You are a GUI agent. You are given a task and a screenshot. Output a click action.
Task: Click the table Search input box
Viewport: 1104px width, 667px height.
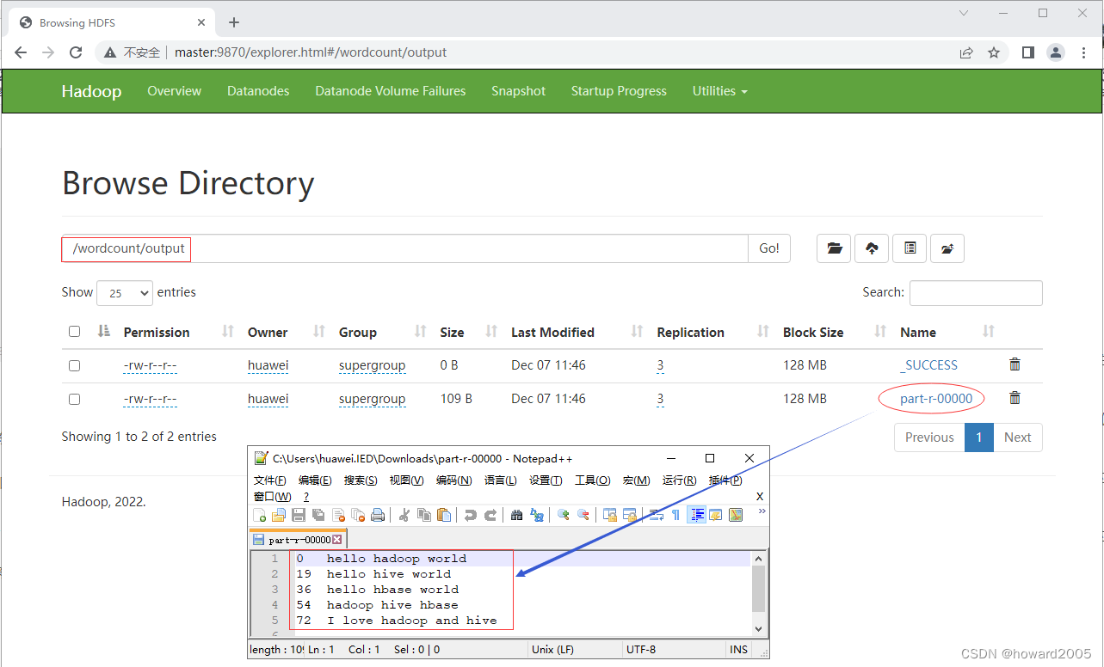coord(976,293)
